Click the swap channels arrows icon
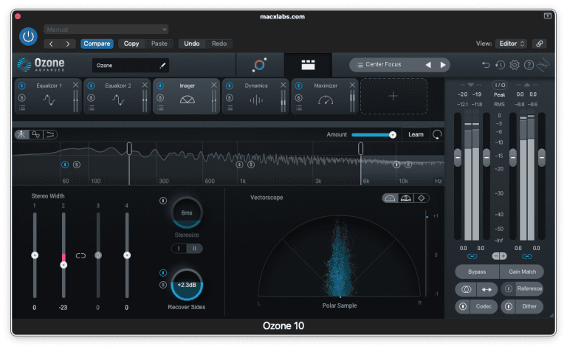The width and height of the screenshot is (567, 349). point(487,289)
